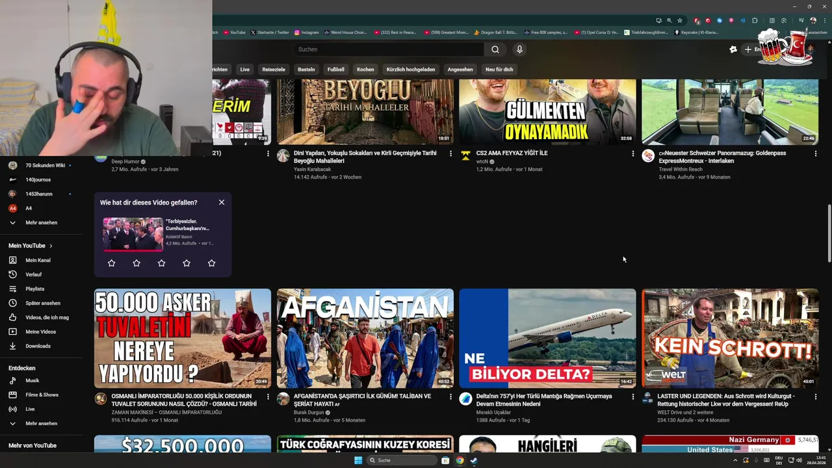Image resolution: width=832 pixels, height=468 pixels.
Task: Open Meine Videos in sidebar
Action: (x=40, y=331)
